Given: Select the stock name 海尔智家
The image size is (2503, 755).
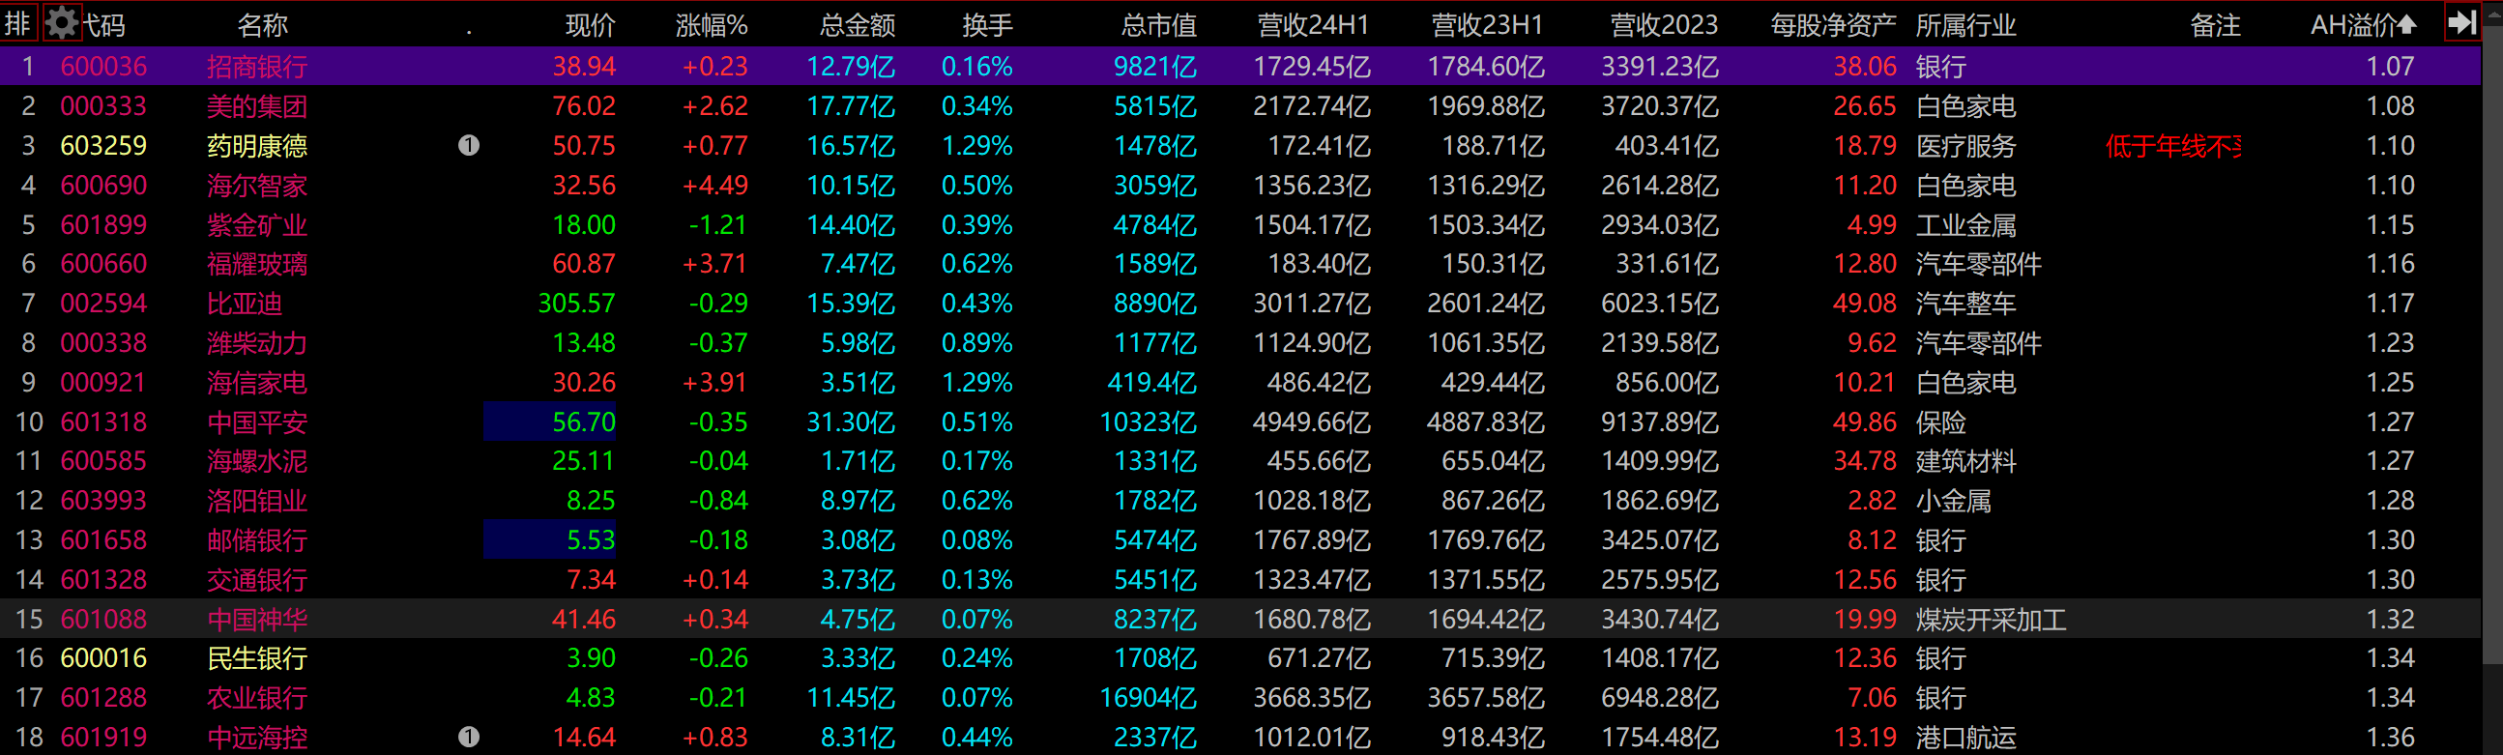Looking at the screenshot, I should (256, 185).
